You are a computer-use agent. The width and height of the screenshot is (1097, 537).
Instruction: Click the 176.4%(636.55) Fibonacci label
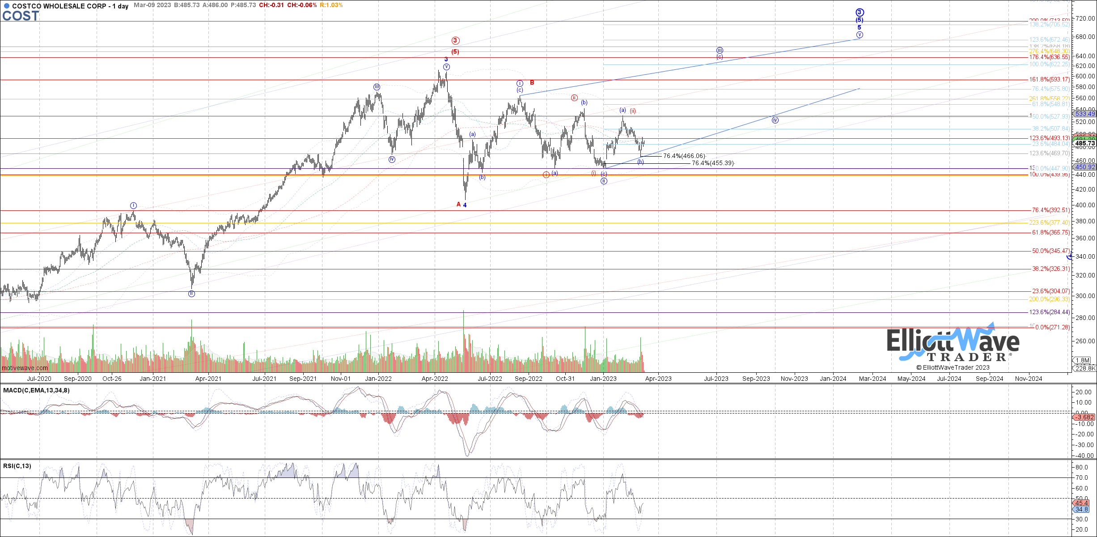1050,57
